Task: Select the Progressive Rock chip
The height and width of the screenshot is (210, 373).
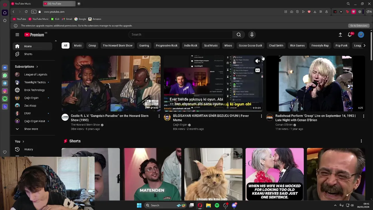Action: [167, 45]
